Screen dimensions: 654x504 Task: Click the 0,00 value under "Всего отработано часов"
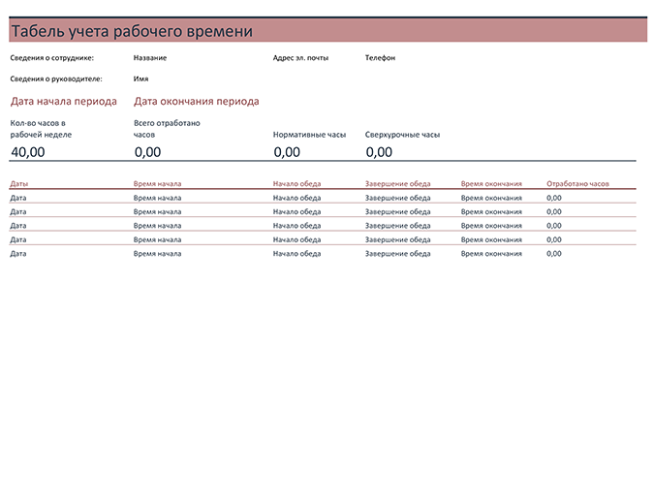click(147, 152)
